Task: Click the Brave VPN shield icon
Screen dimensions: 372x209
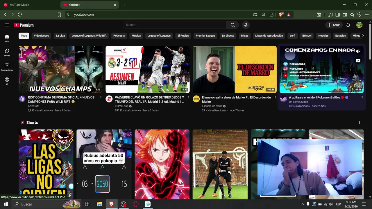Action: pos(360,15)
